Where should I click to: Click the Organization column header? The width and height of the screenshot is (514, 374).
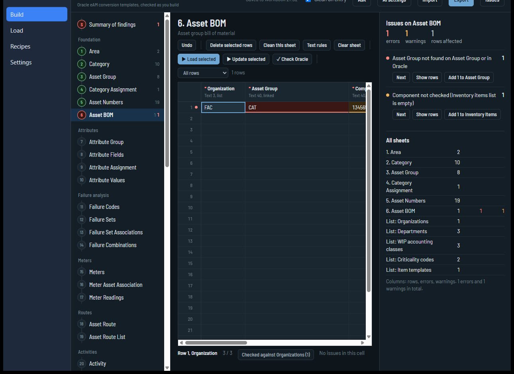[x=223, y=92]
